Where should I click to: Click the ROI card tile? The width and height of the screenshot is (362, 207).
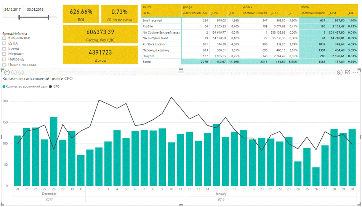coord(81,14)
